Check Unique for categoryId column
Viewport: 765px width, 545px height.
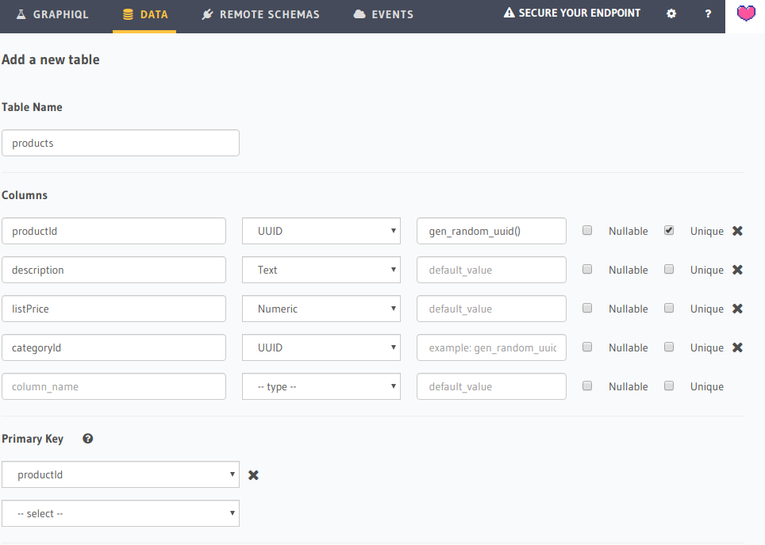tap(669, 347)
